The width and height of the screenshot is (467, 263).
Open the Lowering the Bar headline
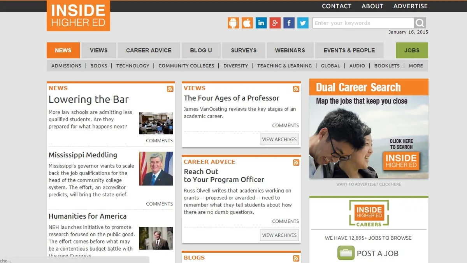(89, 99)
